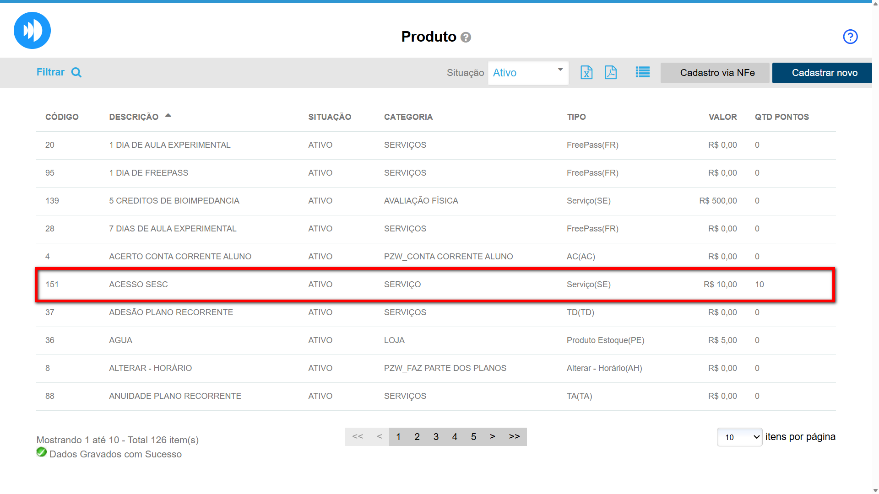The image size is (879, 494).
Task: Jump to last page double arrow
Action: pyautogui.click(x=514, y=437)
